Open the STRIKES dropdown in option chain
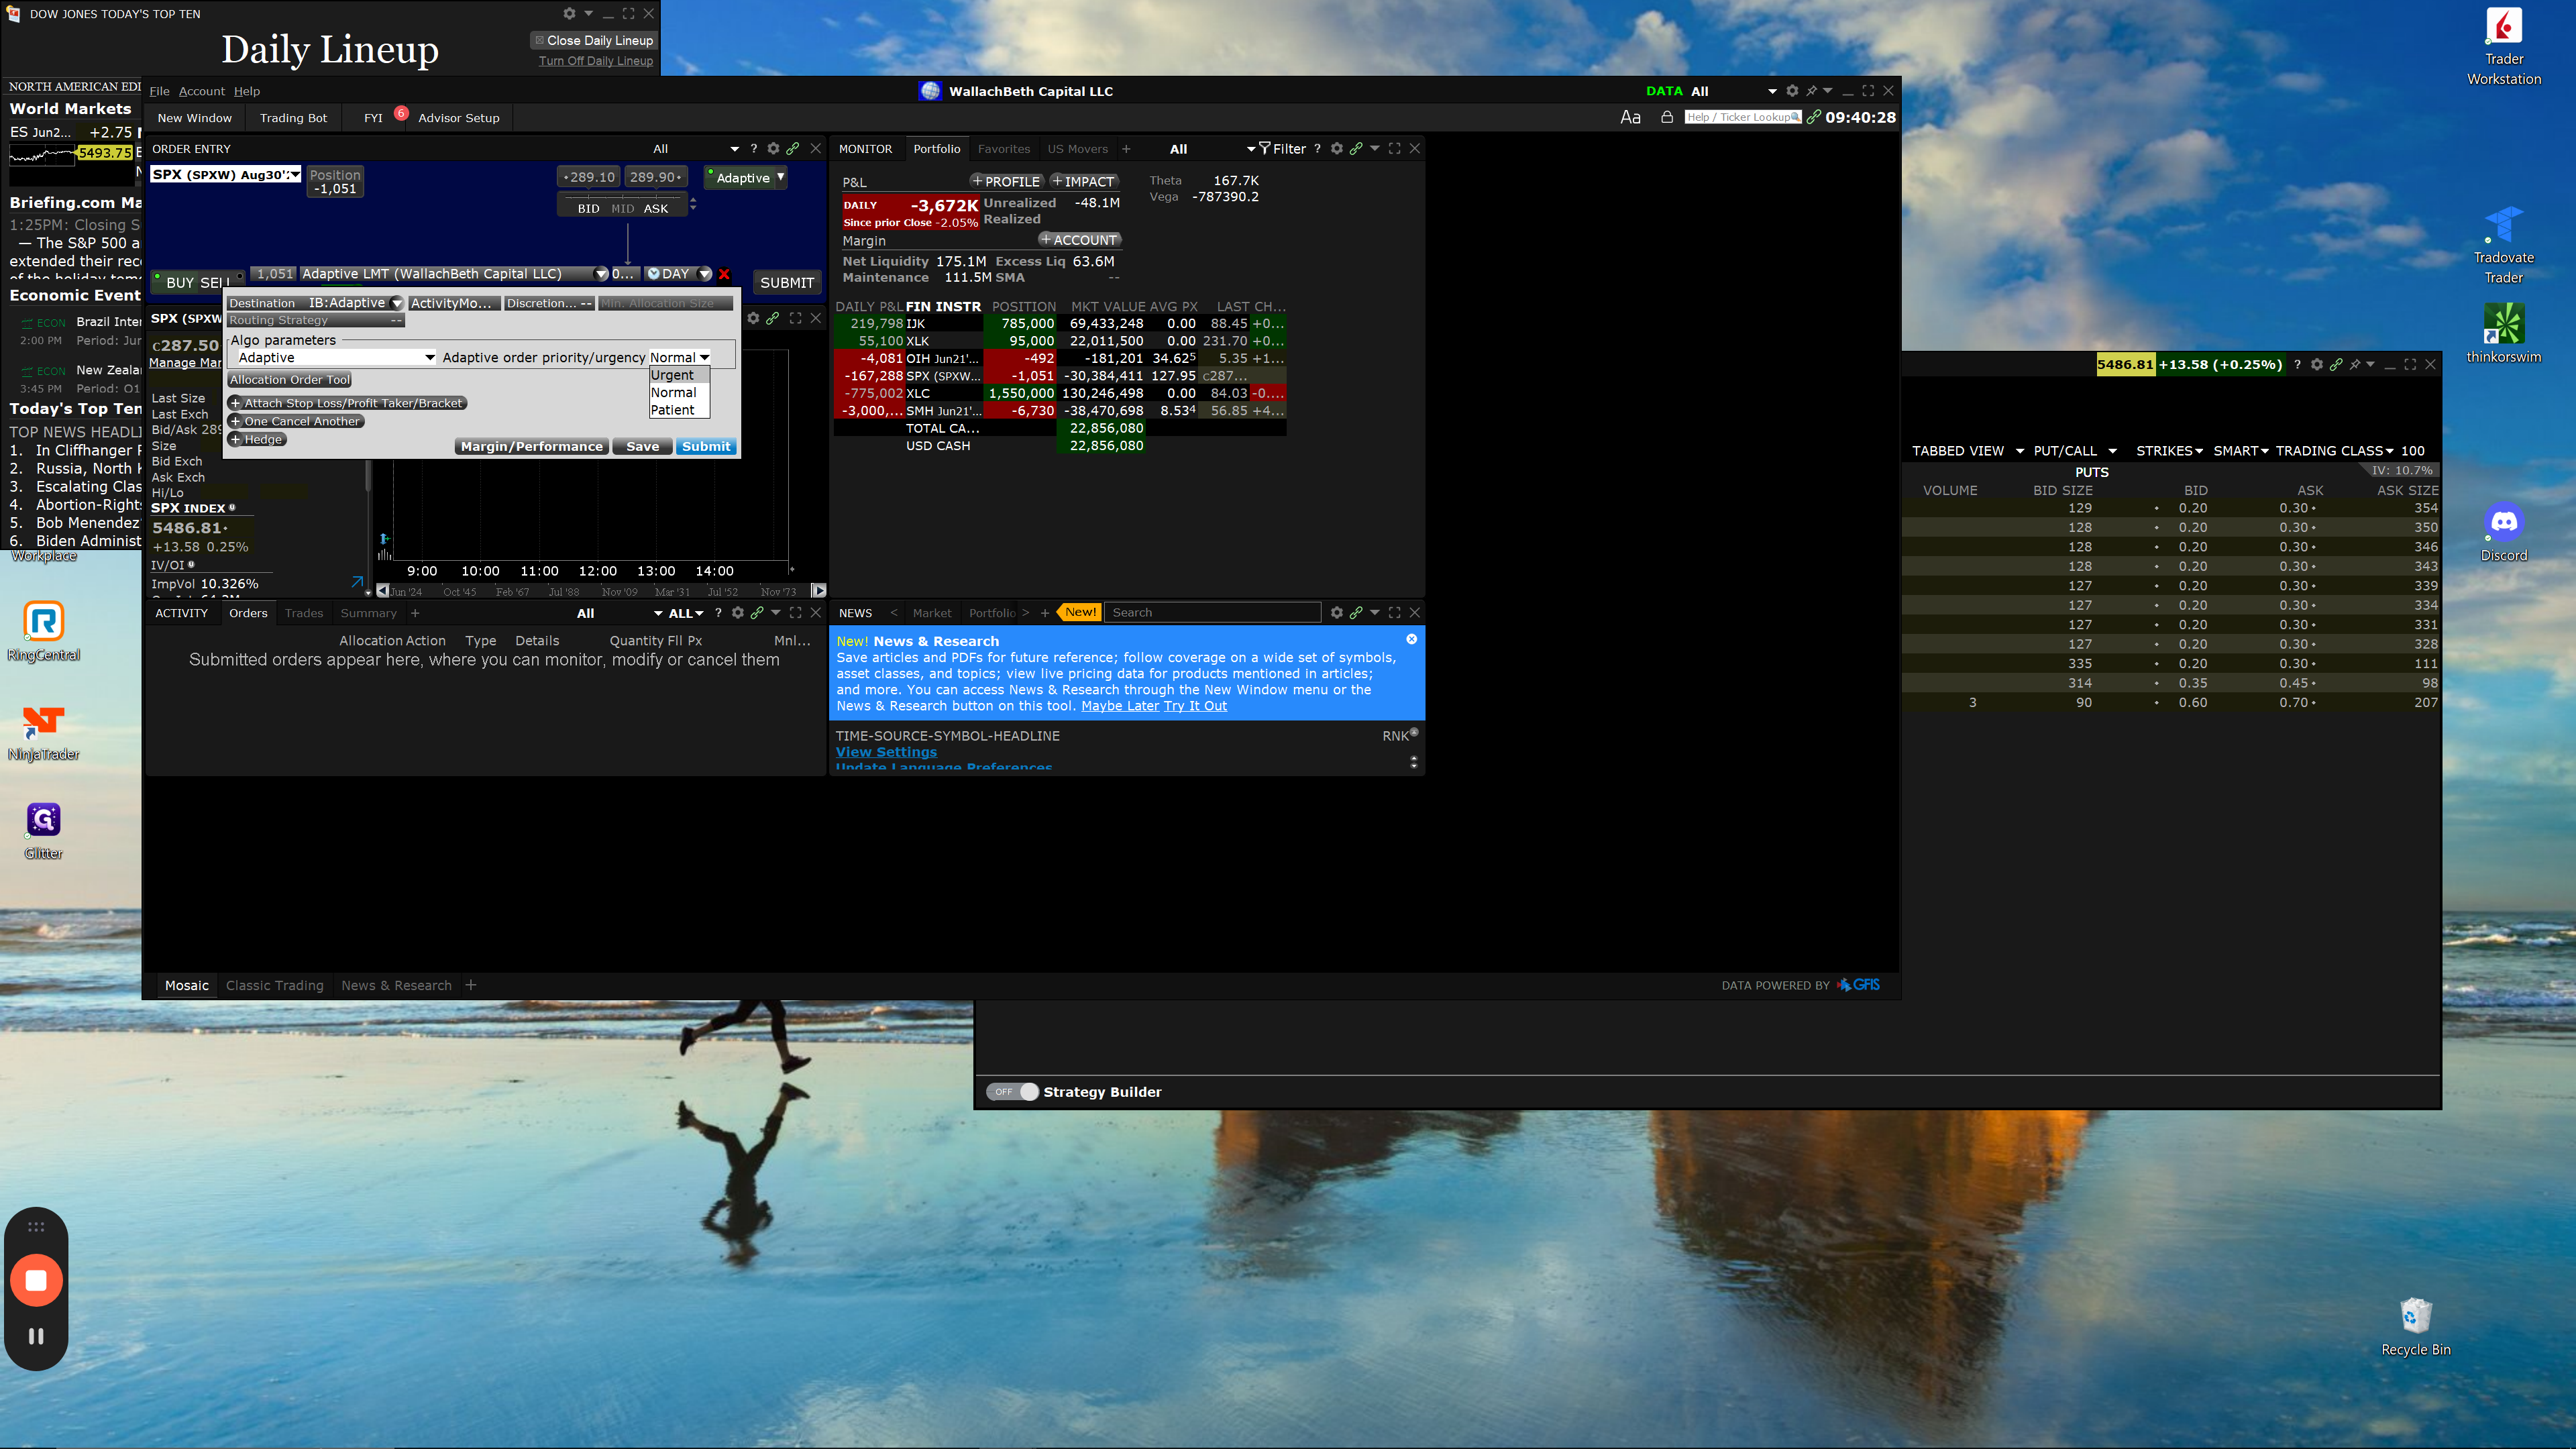Screen dimensions: 2576x1449 [2169, 451]
